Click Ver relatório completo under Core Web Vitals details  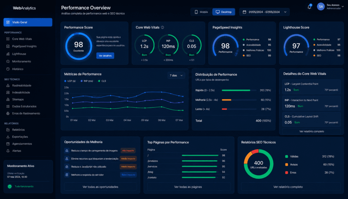tap(312, 132)
